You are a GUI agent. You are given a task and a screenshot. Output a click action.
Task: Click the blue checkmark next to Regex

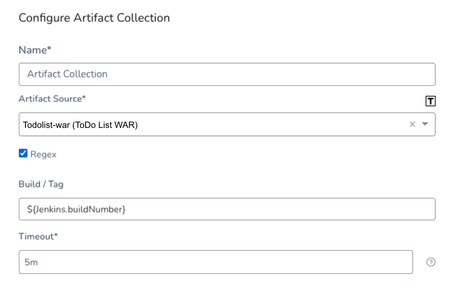click(x=23, y=153)
